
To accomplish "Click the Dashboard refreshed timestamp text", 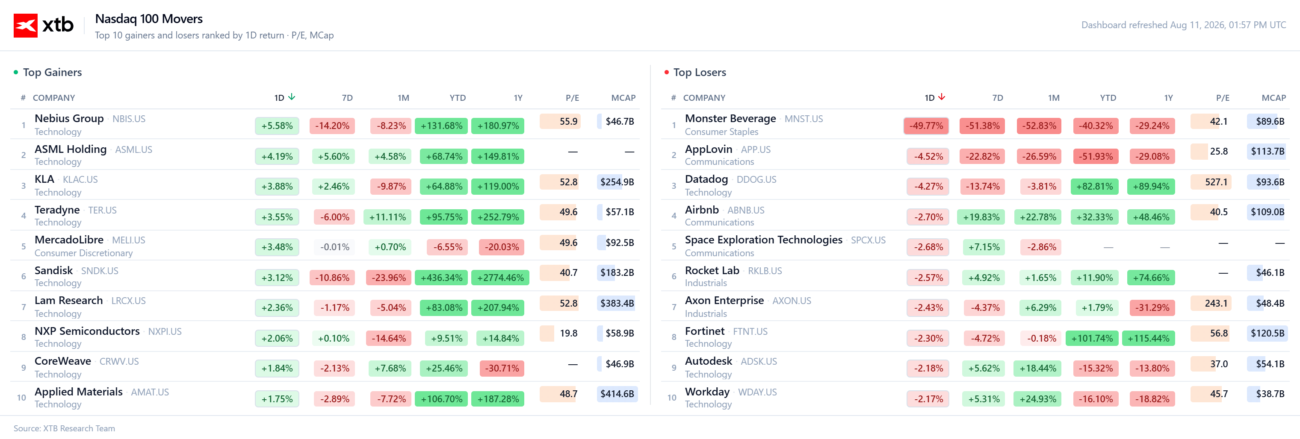I will pos(1183,25).
